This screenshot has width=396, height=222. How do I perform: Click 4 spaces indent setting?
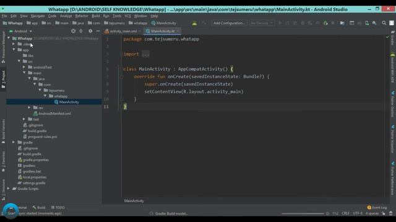[x=372, y=213]
